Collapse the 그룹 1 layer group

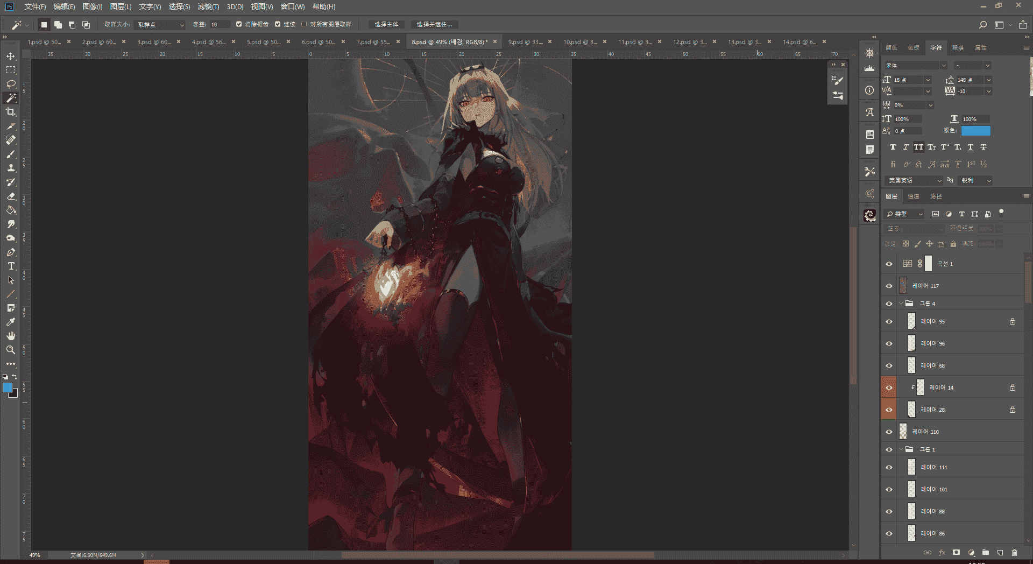click(x=901, y=449)
